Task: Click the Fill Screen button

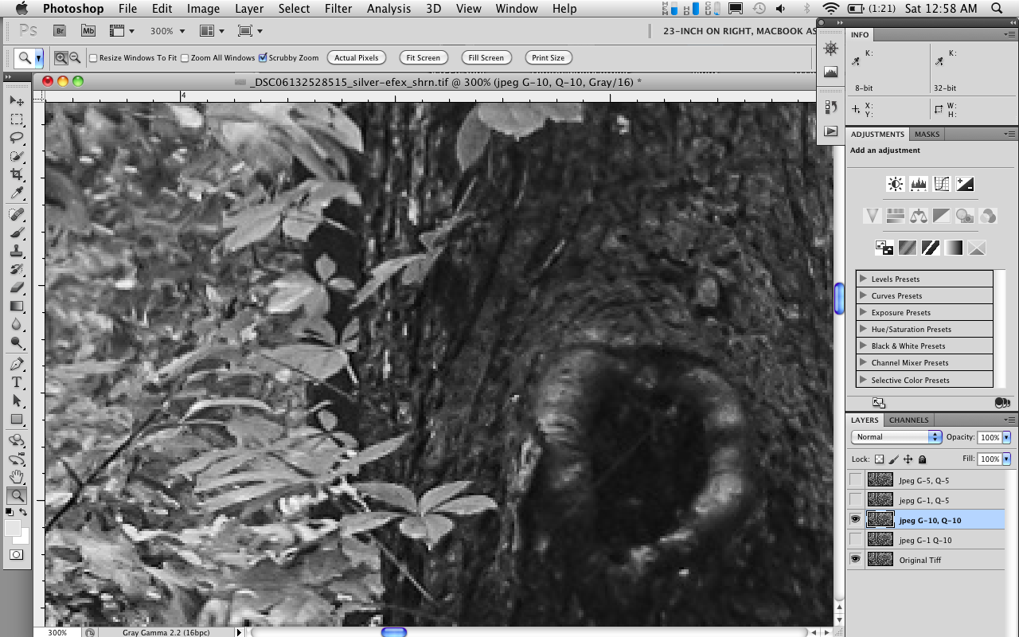Action: pyautogui.click(x=486, y=58)
